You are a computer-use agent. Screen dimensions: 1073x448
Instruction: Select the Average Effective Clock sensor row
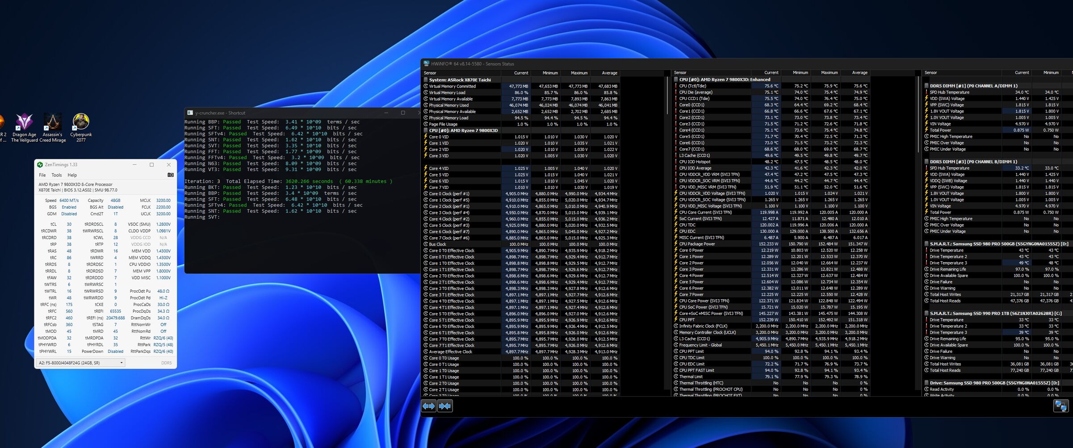click(521, 352)
